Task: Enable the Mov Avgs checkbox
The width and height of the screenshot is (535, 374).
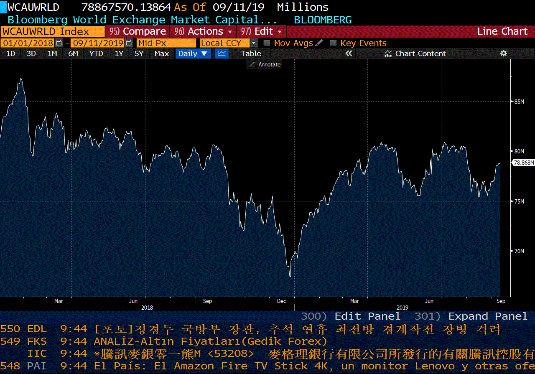Action: pos(267,43)
